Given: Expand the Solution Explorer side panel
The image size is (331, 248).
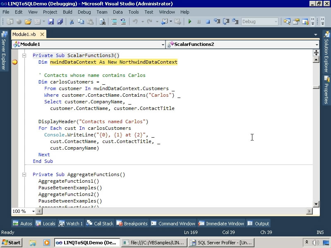Looking at the screenshot, I should pyautogui.click(x=326, y=52).
